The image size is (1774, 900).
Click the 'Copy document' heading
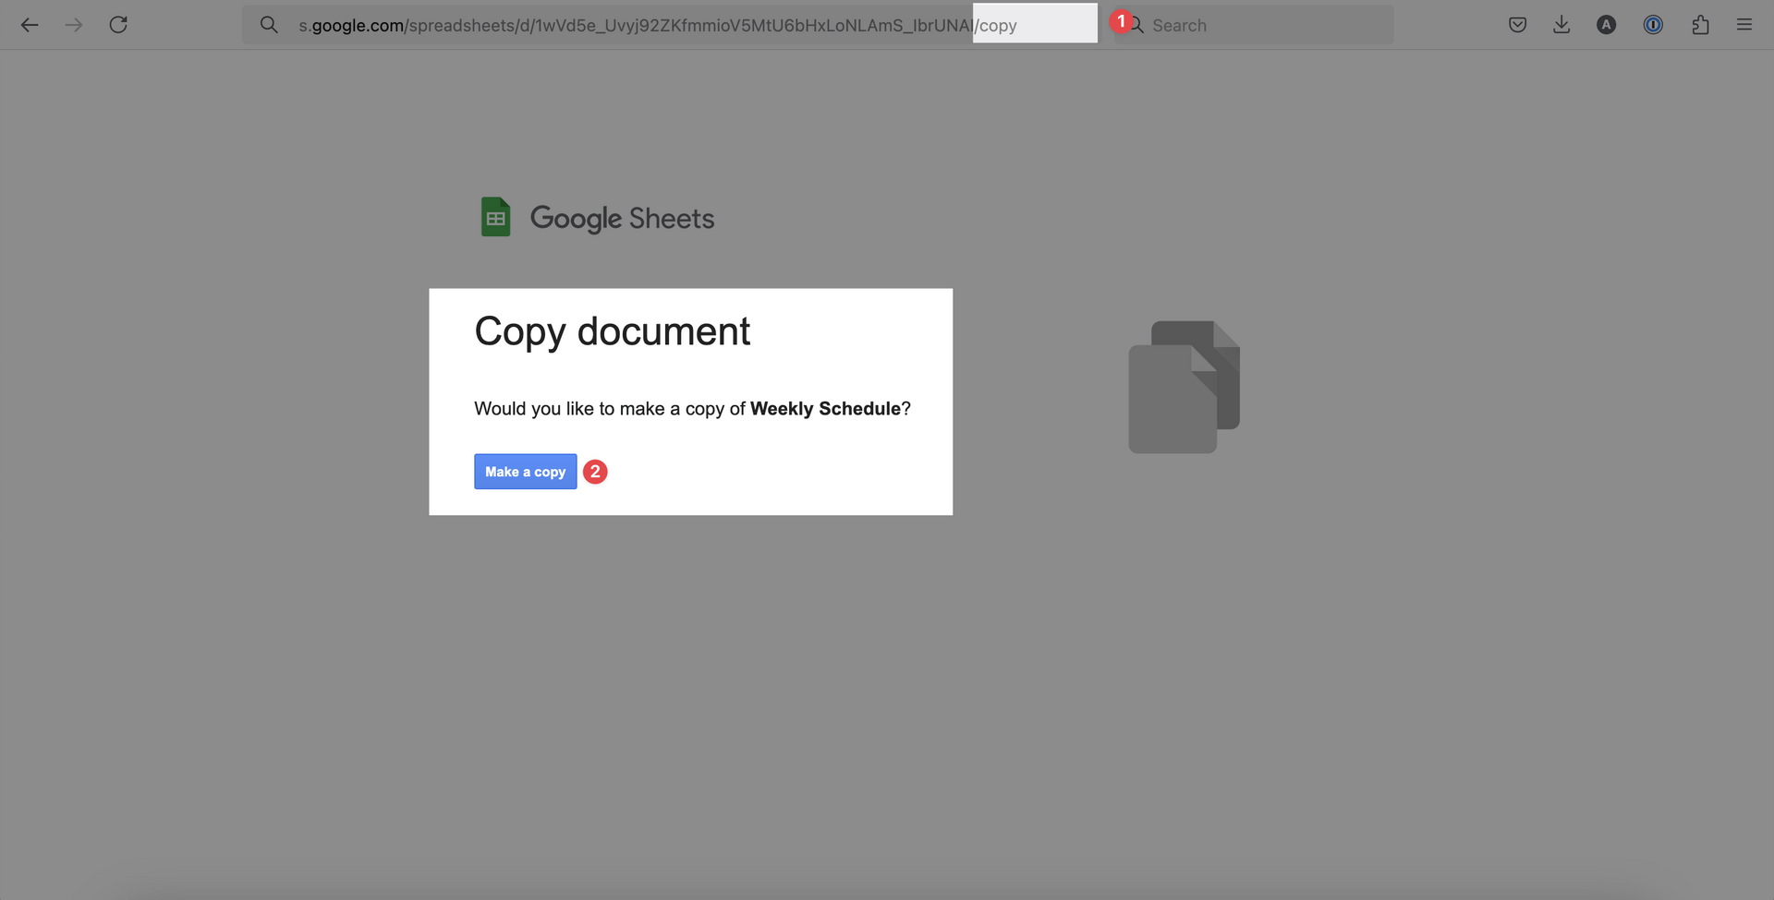[612, 332]
